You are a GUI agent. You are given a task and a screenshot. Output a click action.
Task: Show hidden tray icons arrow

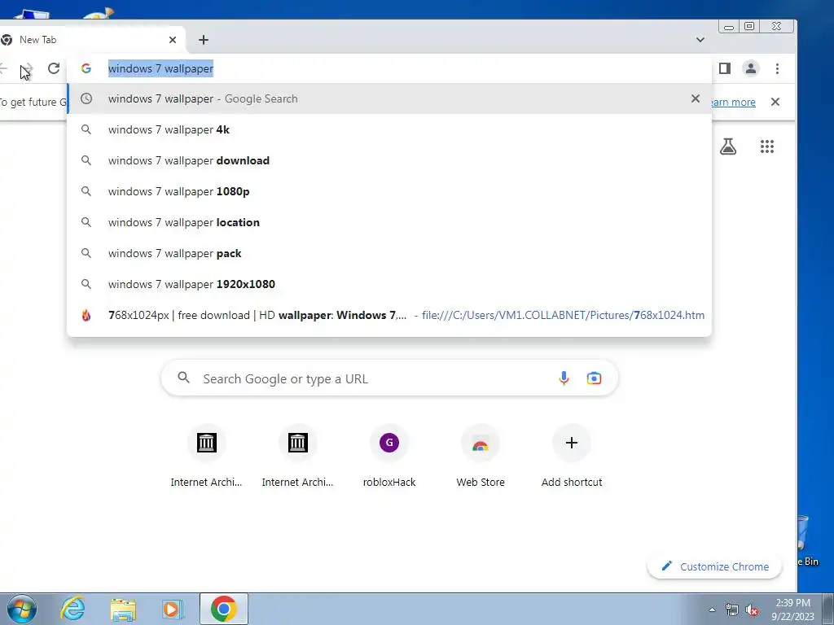coord(712,610)
